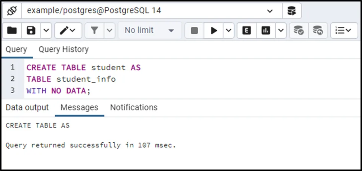The height and width of the screenshot is (171, 362).
Task: Save the query with the floppy disk icon
Action: [32, 30]
